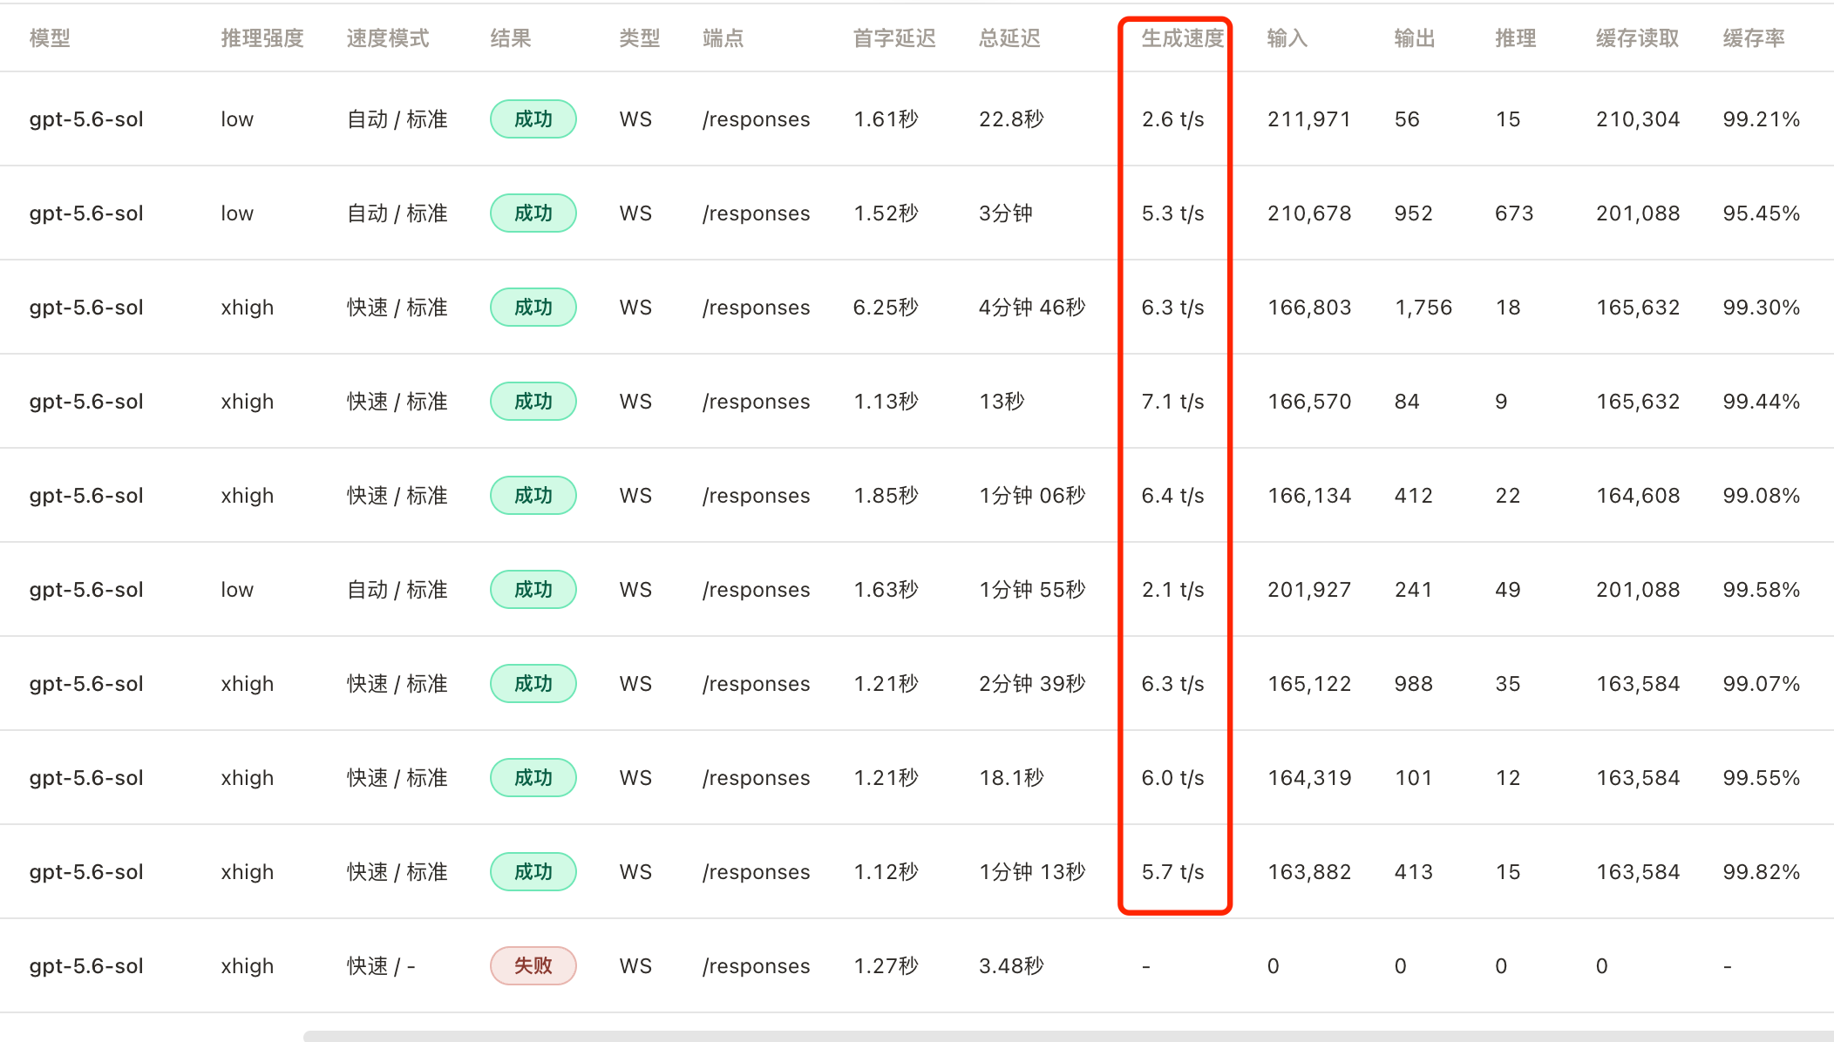Click the 生成速度 column header
Screen dimensions: 1834x1042
(x=1183, y=38)
